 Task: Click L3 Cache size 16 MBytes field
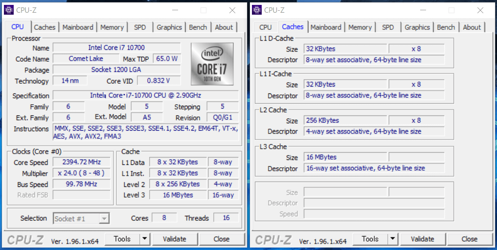click(x=345, y=157)
